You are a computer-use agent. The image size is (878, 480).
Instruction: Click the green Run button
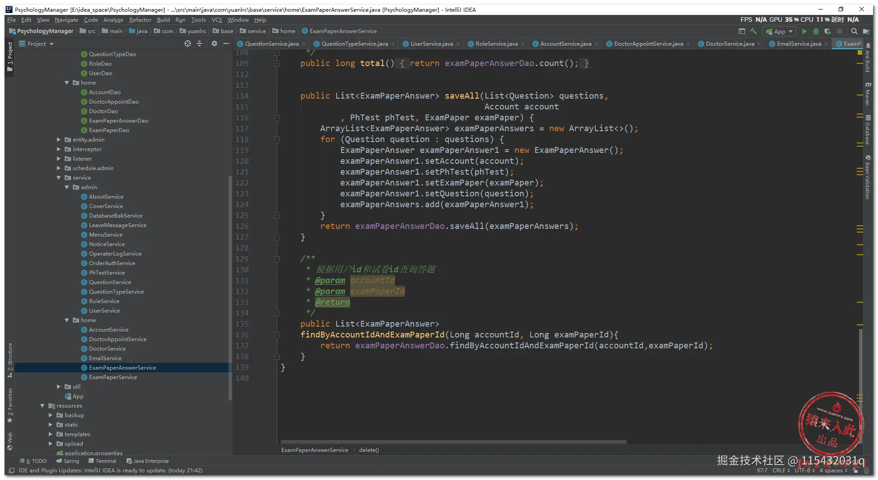pos(804,31)
